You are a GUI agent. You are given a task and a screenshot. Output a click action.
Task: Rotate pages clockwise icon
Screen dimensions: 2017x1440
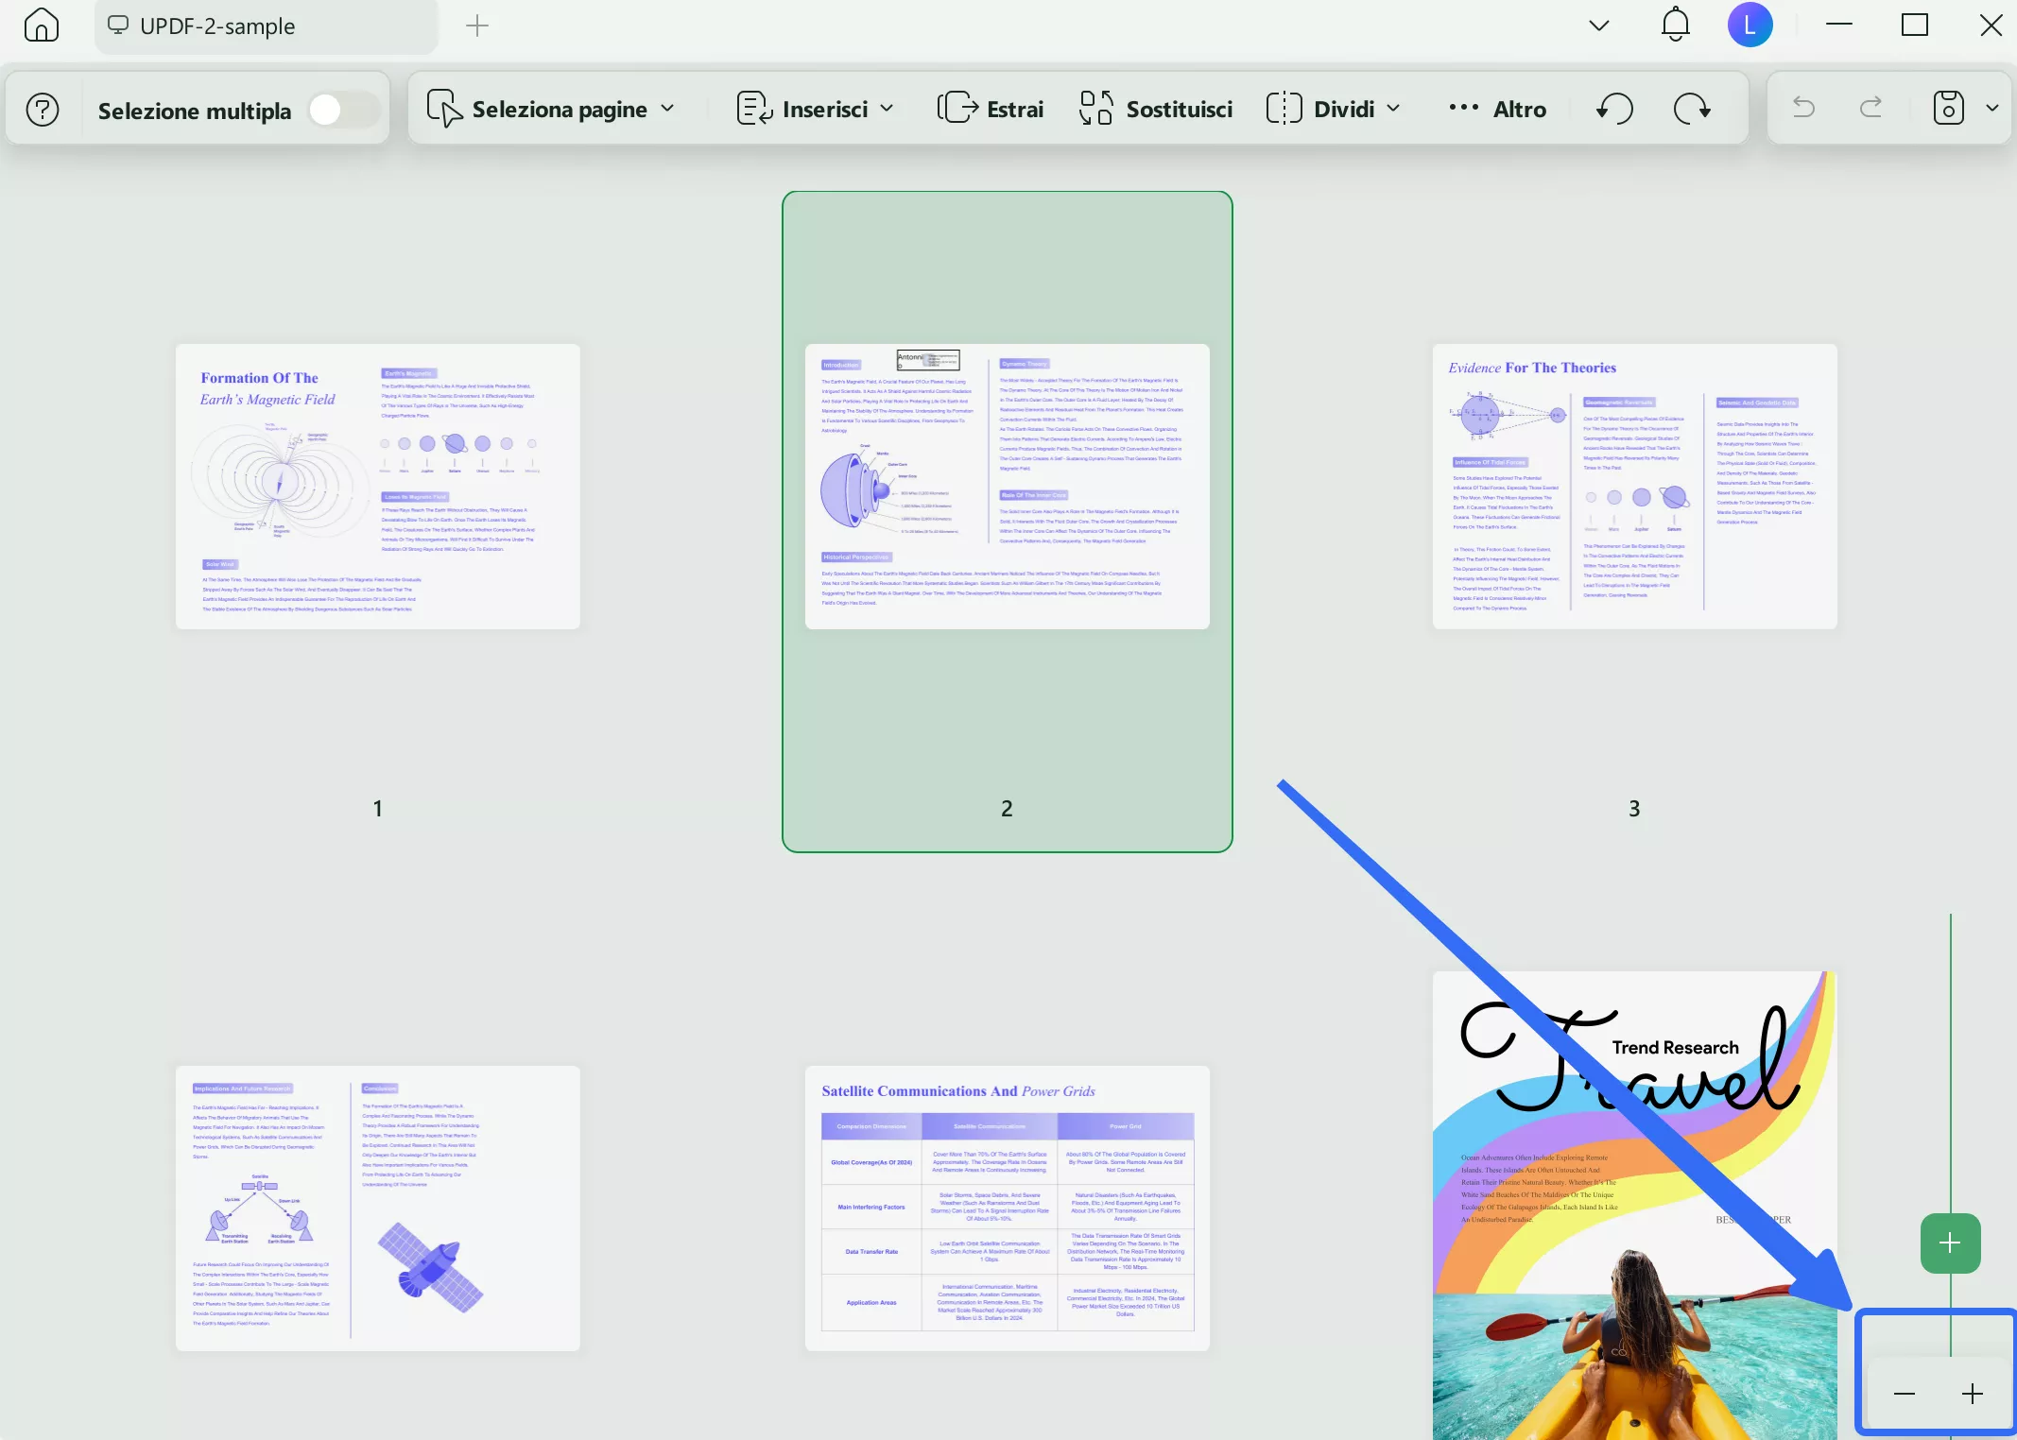tap(1691, 109)
